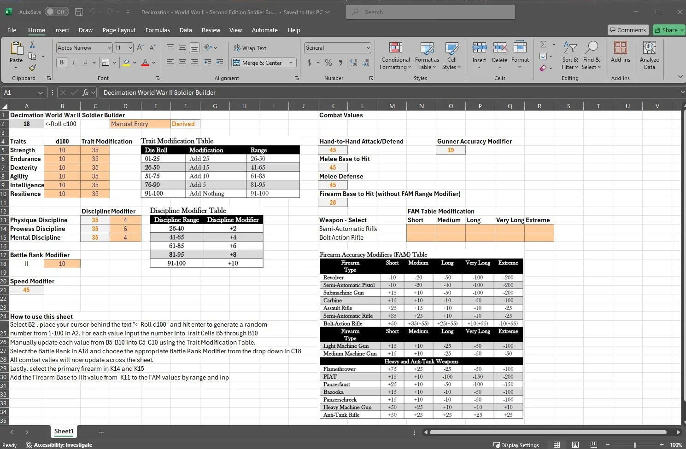This screenshot has height=449, width=686.
Task: Click Decrease Decimal icon
Action: [x=366, y=63]
